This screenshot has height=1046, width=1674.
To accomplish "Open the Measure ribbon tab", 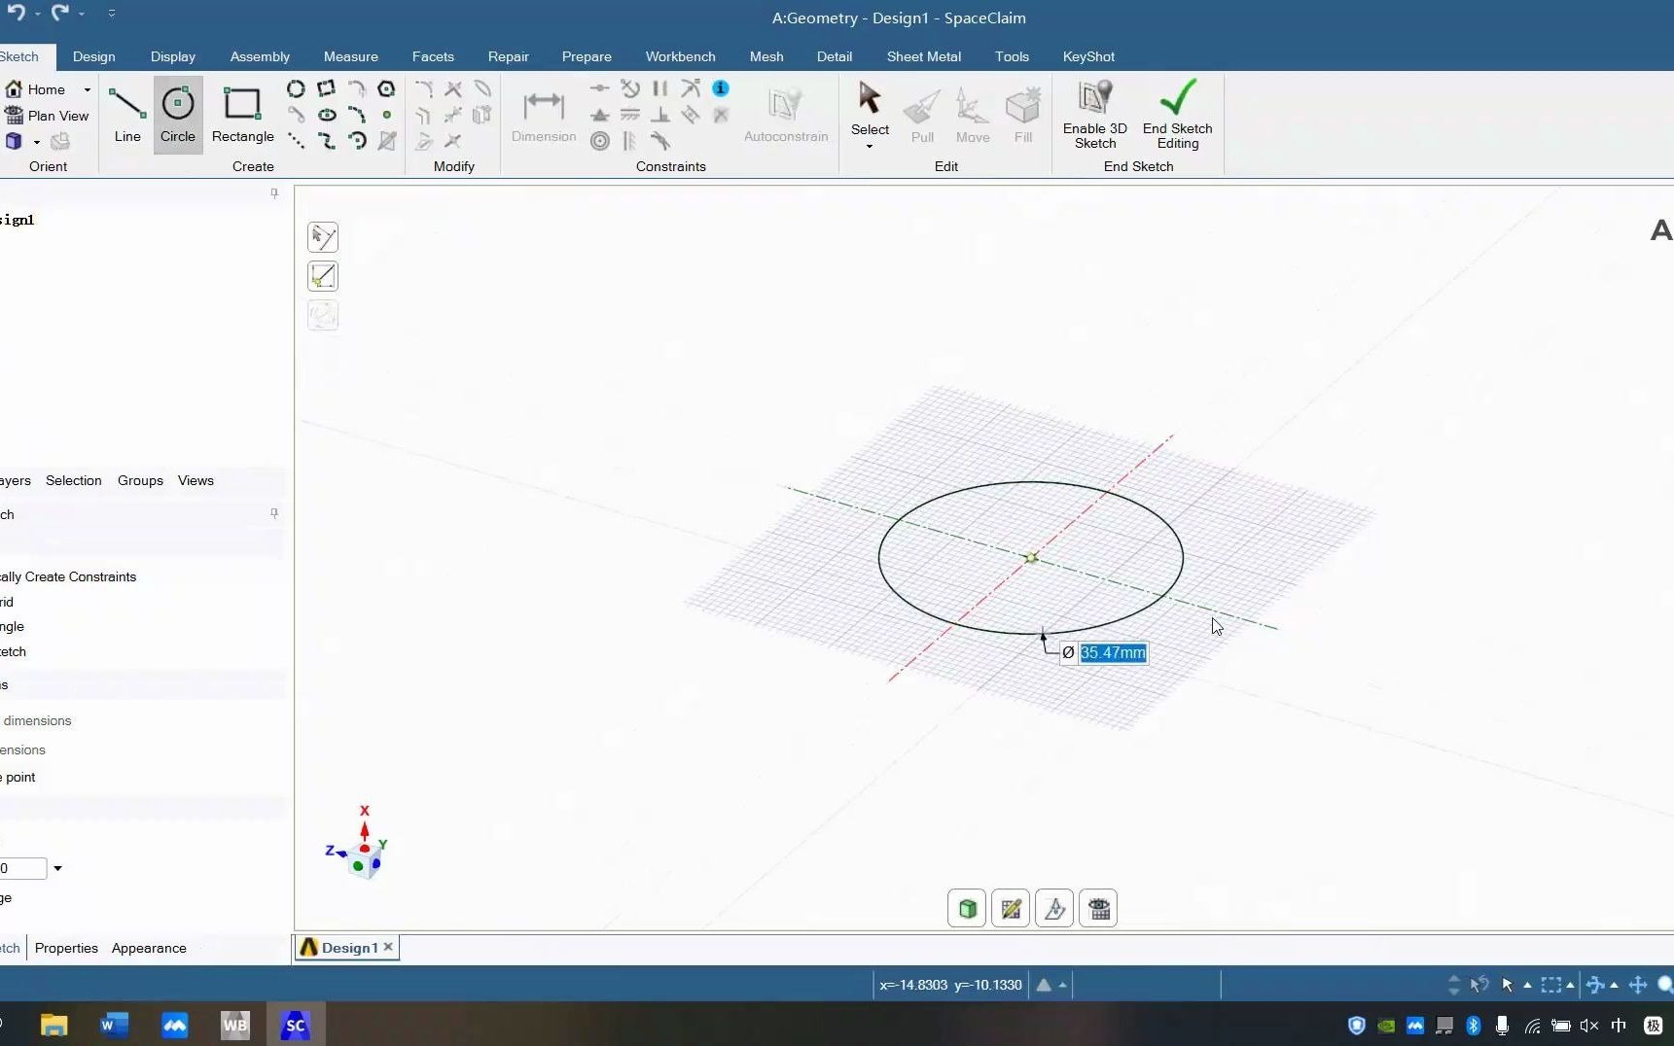I will pyautogui.click(x=351, y=56).
